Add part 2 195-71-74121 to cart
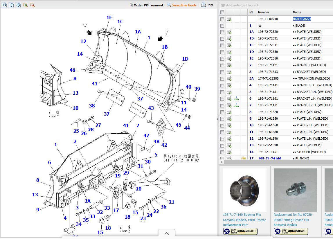 pos(229,65)
